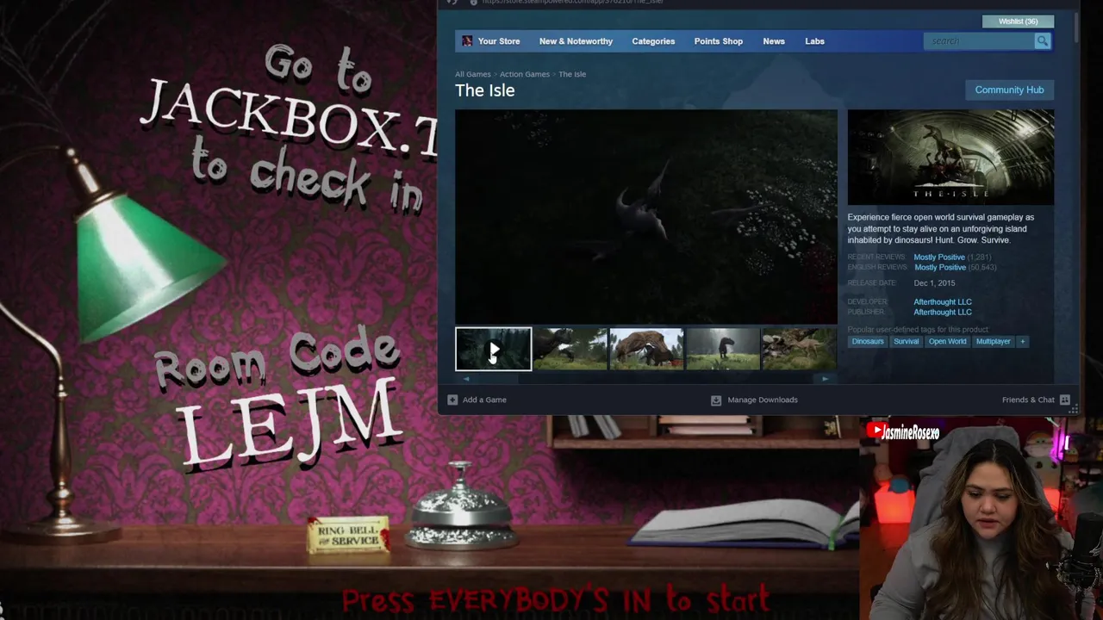
Task: Click the Wishlist (36) button
Action: (1018, 22)
